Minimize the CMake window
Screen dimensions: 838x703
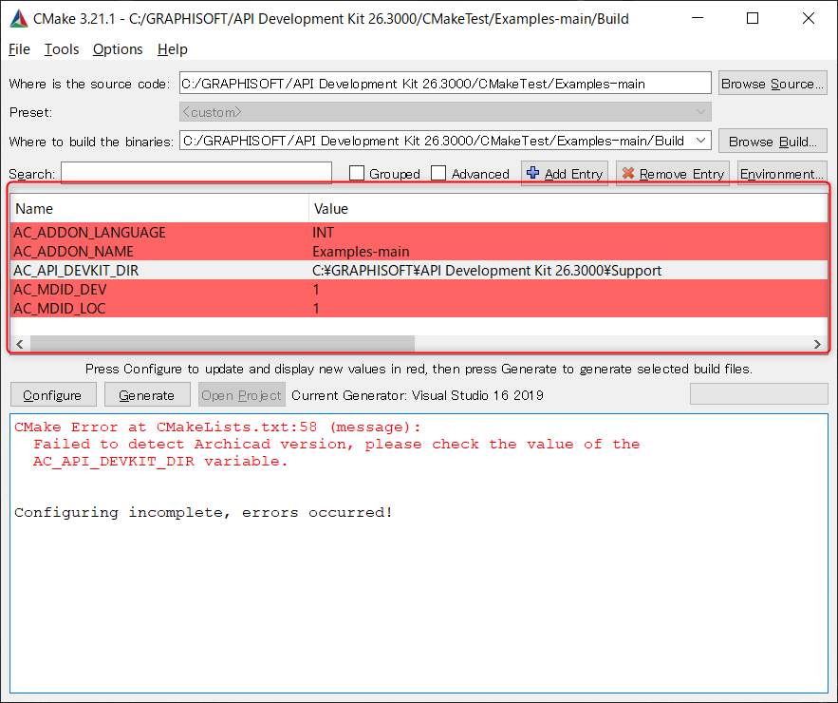697,19
